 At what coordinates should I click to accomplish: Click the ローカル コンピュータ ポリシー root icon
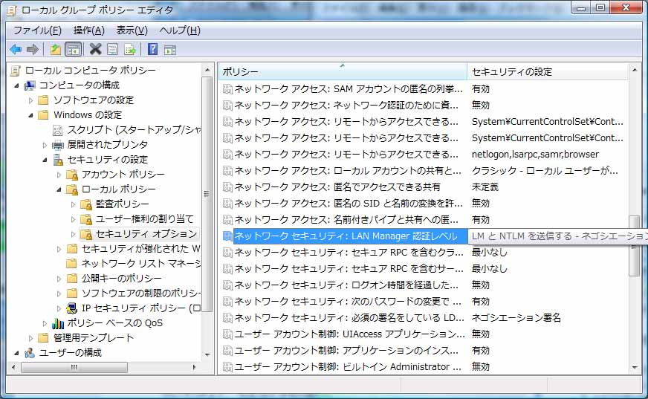pyautogui.click(x=16, y=71)
